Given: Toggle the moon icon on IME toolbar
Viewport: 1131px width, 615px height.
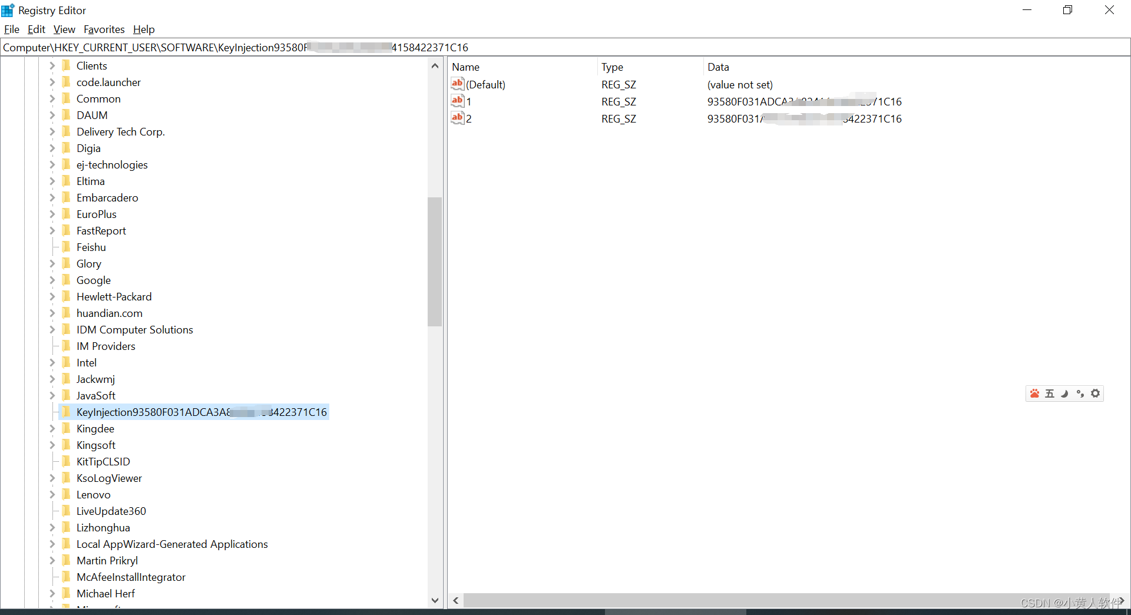Looking at the screenshot, I should (1065, 394).
